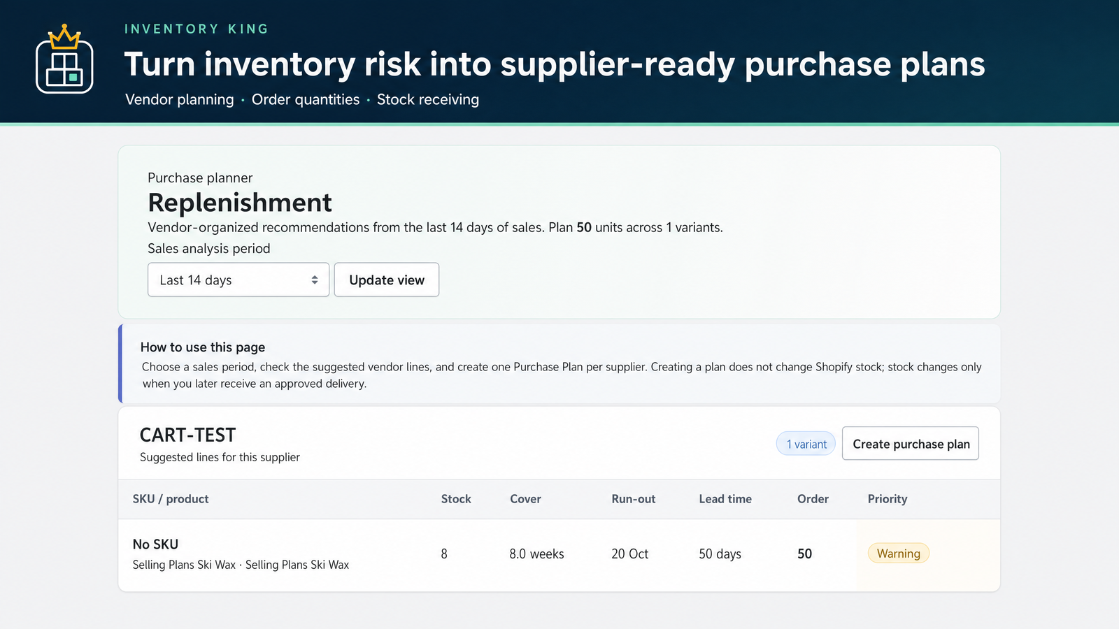Click the SKU / product column header
This screenshot has width=1119, height=629.
(171, 499)
